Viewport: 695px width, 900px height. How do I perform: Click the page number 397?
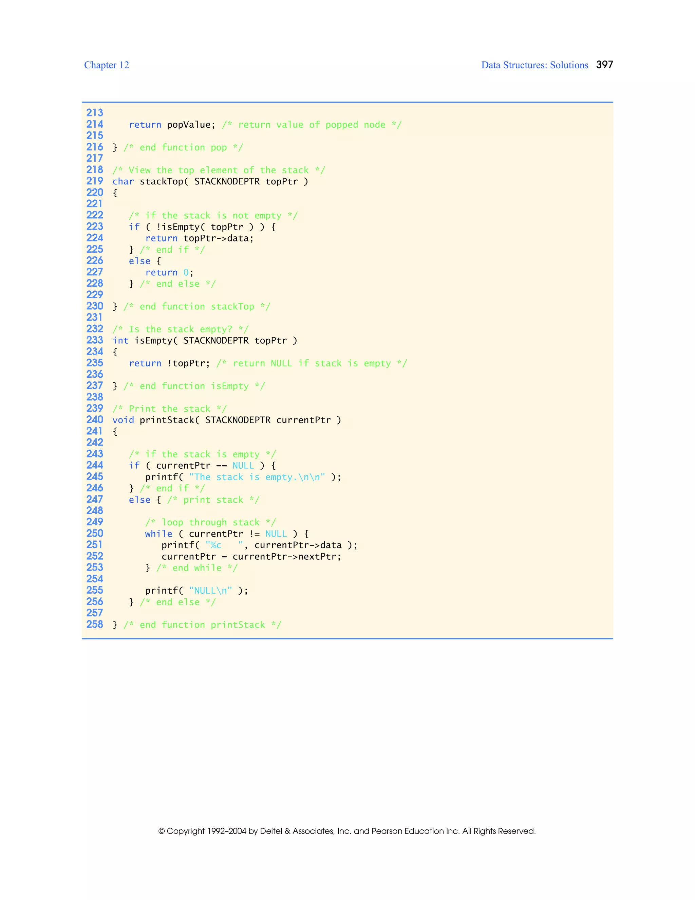[x=604, y=65]
